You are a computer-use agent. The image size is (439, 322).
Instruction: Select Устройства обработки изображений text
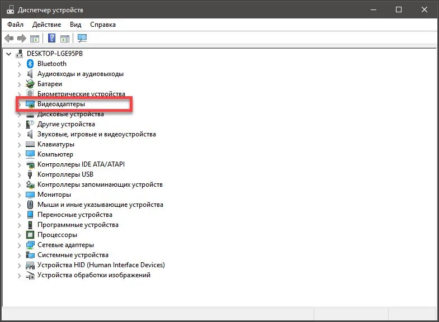tap(94, 275)
